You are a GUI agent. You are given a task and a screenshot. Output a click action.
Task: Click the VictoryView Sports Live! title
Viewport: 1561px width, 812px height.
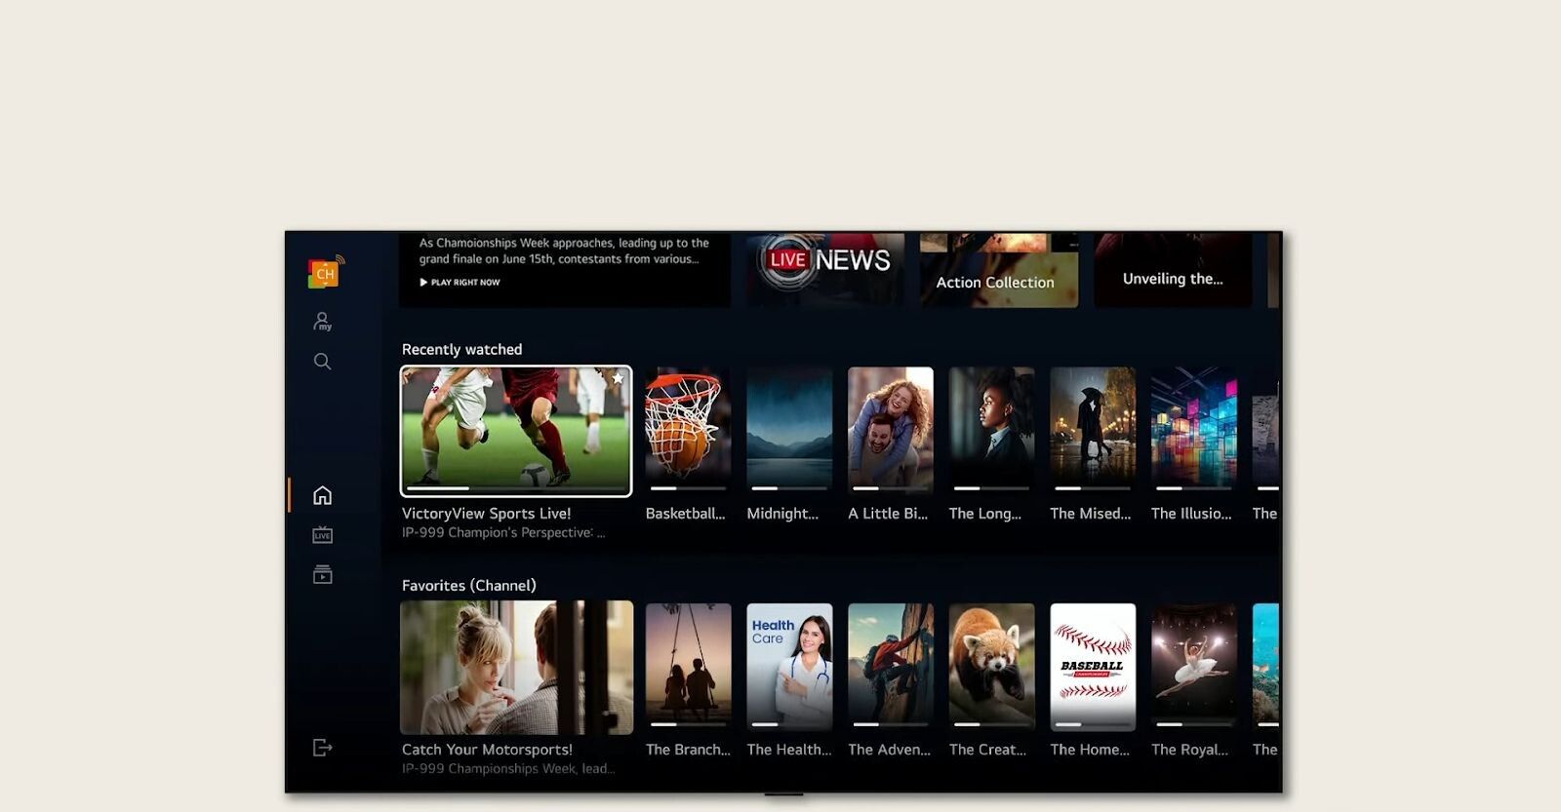pyautogui.click(x=486, y=513)
